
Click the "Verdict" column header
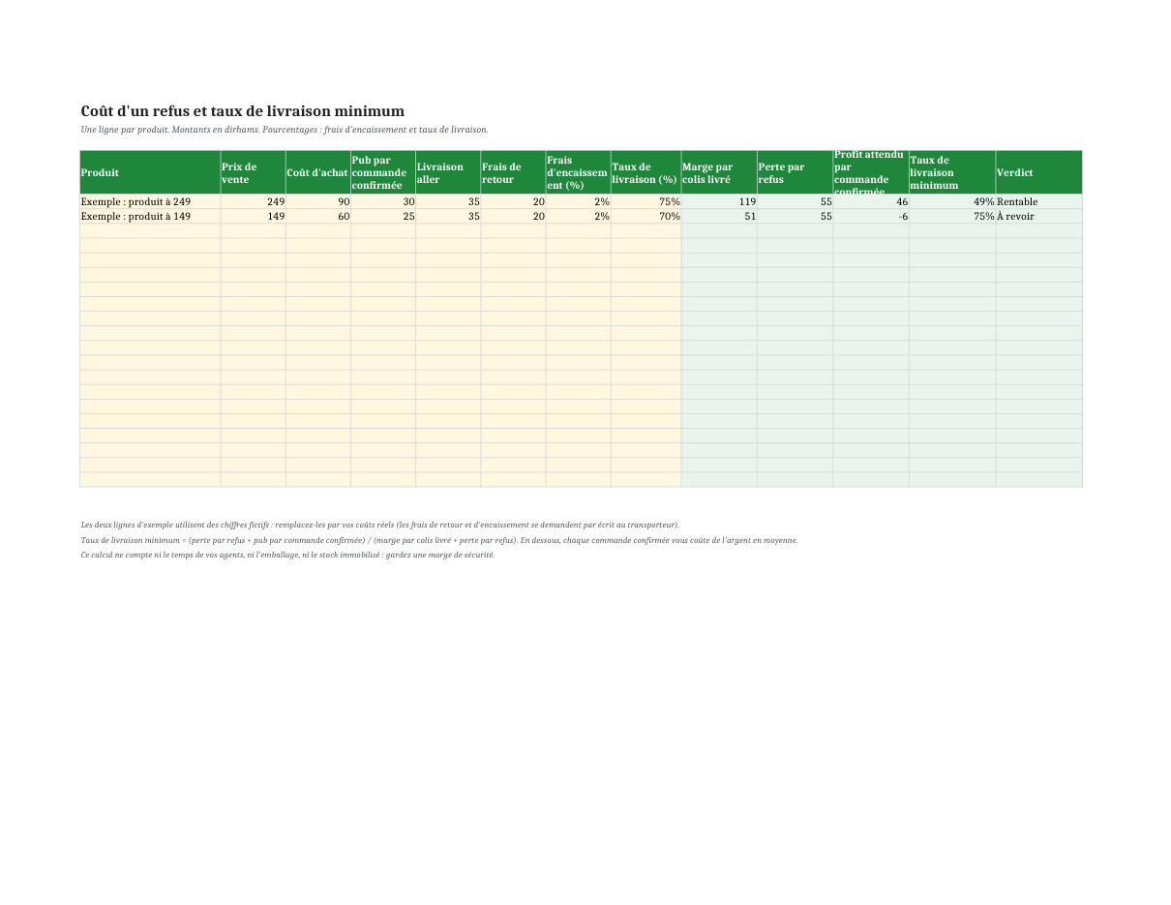tap(1038, 172)
